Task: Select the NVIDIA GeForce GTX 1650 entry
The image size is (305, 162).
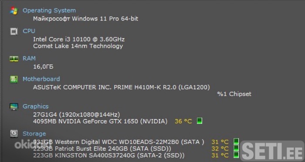Action: click(100, 121)
